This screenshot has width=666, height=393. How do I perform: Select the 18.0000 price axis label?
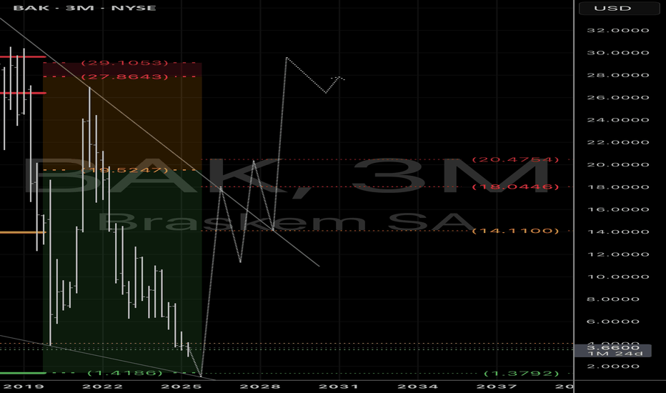click(x=618, y=187)
